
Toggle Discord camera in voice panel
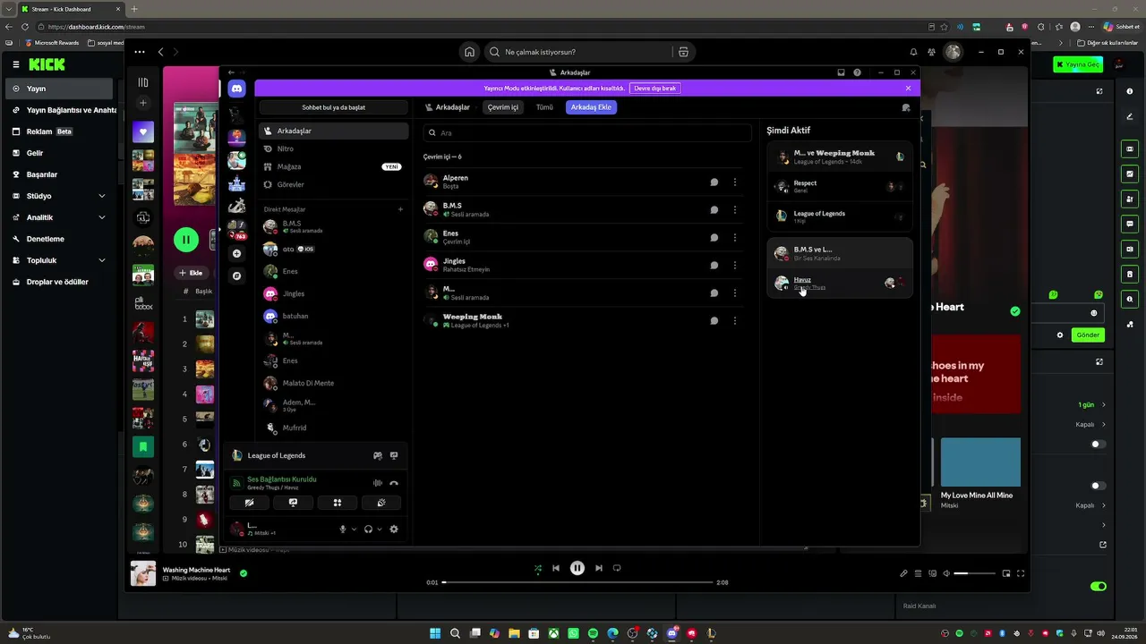[249, 503]
